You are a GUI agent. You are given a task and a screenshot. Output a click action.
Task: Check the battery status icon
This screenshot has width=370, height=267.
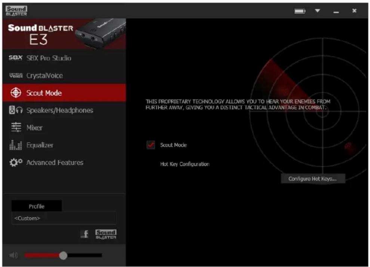click(x=300, y=11)
